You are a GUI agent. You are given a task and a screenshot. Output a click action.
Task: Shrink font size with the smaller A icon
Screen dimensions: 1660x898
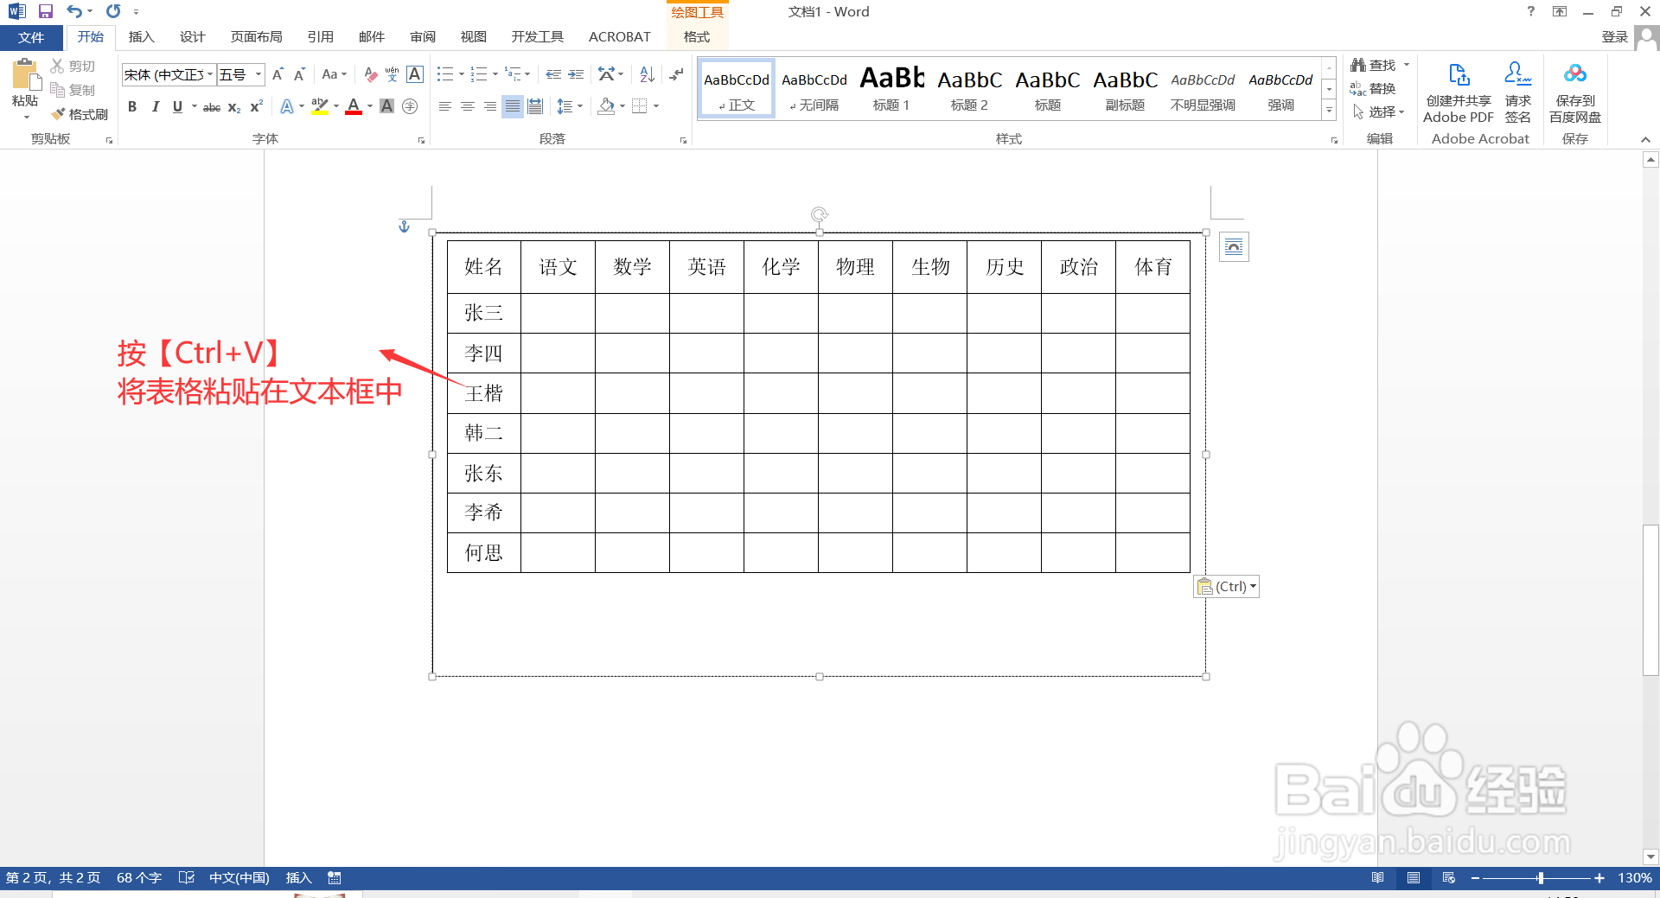pos(299,75)
